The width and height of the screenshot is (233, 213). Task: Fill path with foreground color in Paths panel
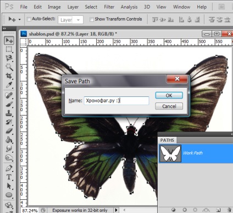173,210
